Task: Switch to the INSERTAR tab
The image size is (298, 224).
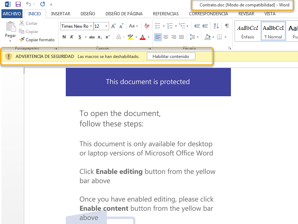Action: pos(61,14)
